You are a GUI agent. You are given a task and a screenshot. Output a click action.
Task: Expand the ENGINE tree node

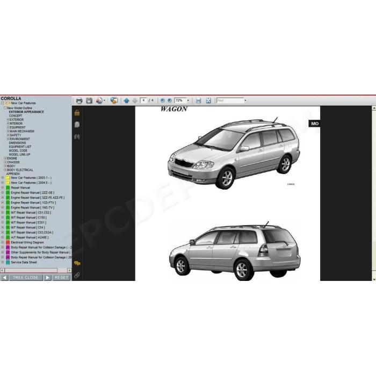click(5, 158)
